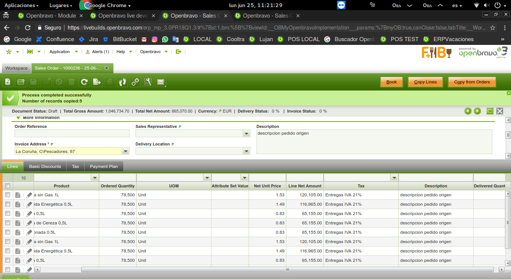Click the Linked Items chain icon

point(135,82)
